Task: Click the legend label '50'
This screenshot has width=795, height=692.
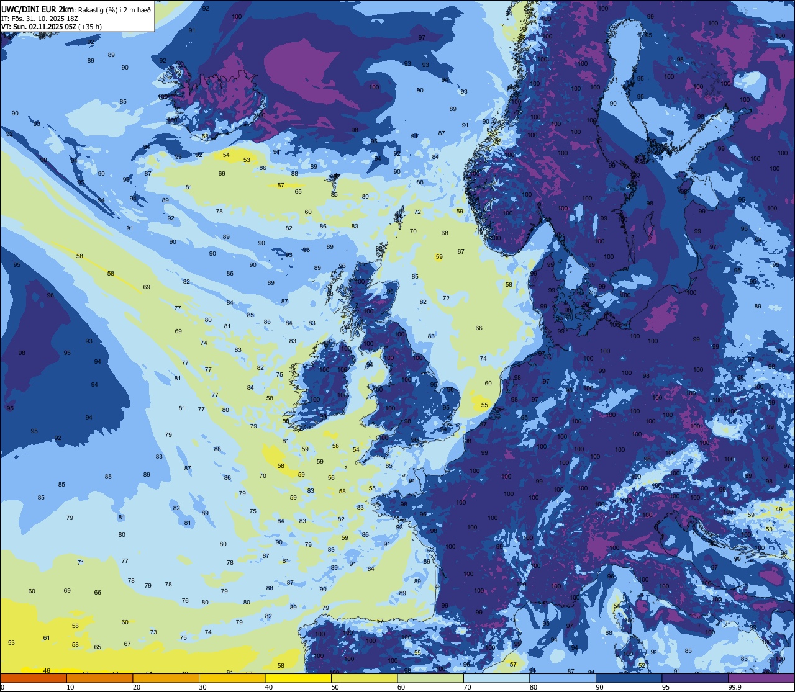Action: coord(335,687)
